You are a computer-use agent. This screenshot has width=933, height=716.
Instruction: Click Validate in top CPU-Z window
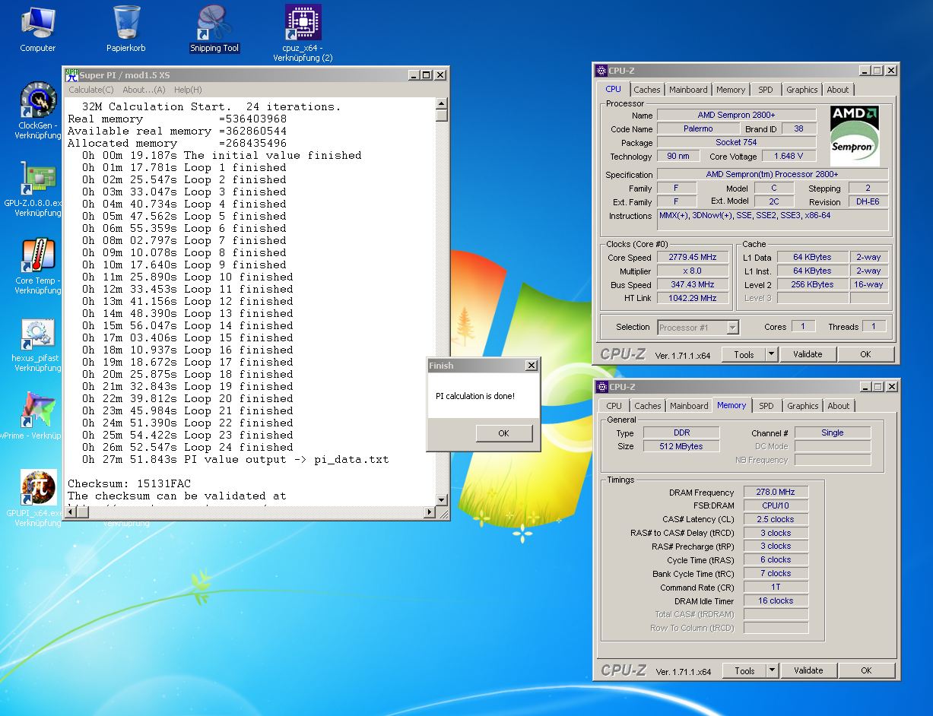[x=808, y=354]
